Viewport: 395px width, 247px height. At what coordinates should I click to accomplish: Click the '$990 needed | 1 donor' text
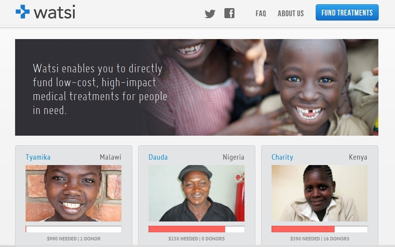pyautogui.click(x=74, y=239)
